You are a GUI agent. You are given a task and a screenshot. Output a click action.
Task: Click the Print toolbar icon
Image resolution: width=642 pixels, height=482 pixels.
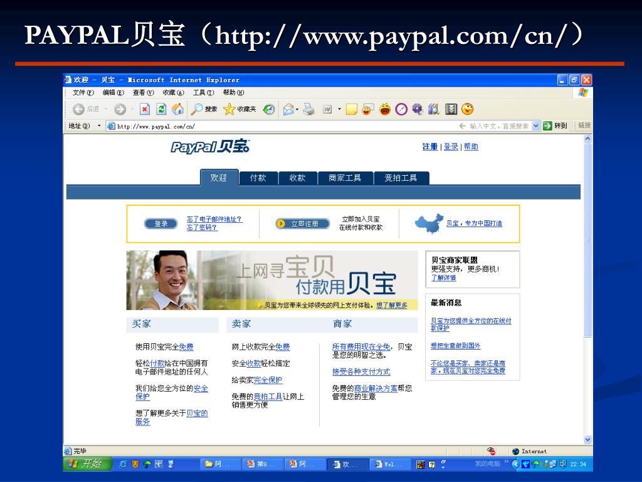coord(308,109)
